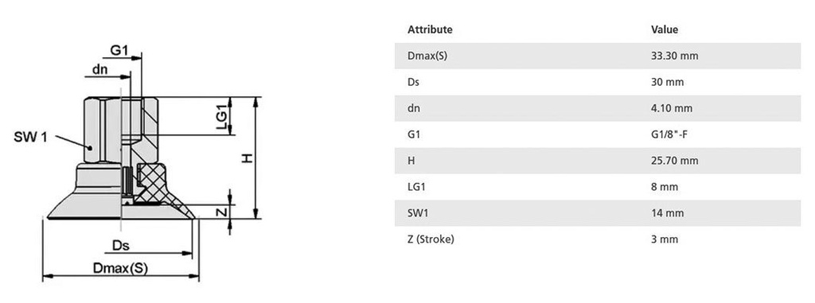Click the Ds dimension label in drawing
815x303 pixels.
coord(121,245)
